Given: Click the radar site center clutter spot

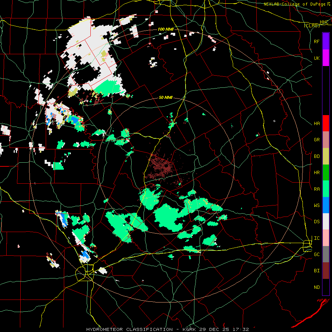Looking at the screenshot, I should [167, 166].
